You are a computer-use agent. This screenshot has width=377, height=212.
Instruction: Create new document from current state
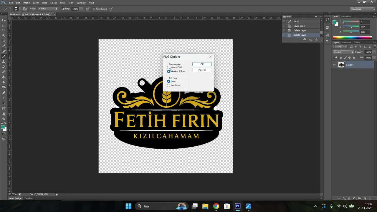pyautogui.click(x=305, y=39)
